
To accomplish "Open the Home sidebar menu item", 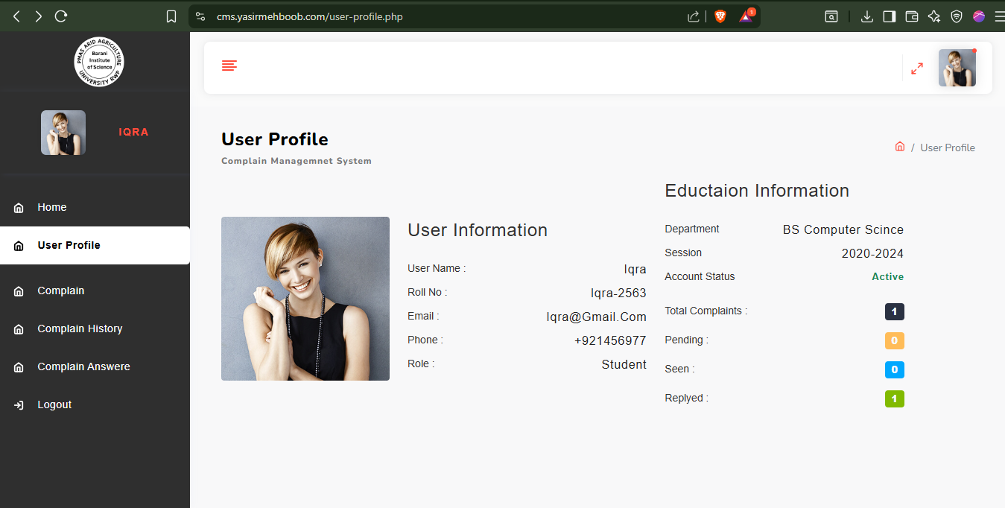I will pyautogui.click(x=51, y=207).
